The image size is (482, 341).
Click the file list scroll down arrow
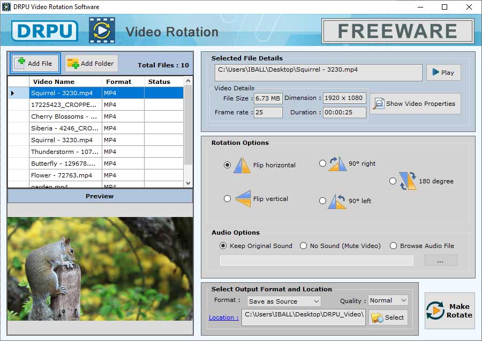point(188,183)
